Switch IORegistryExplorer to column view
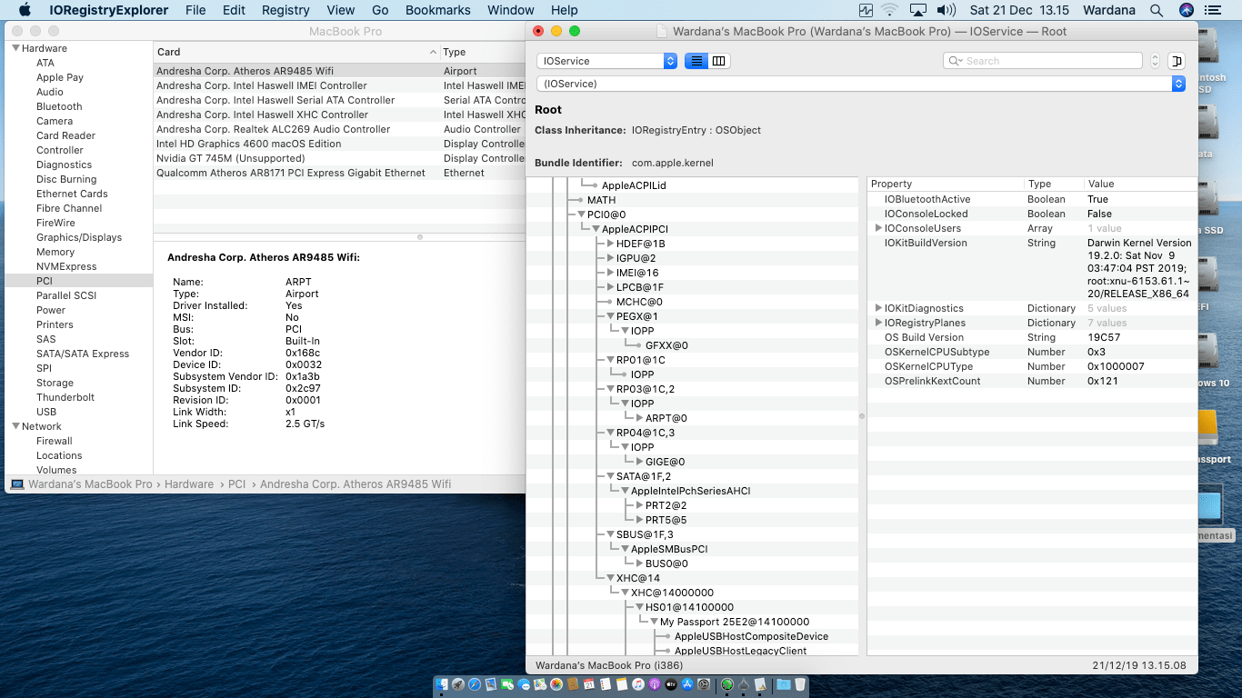The image size is (1242, 698). (719, 61)
